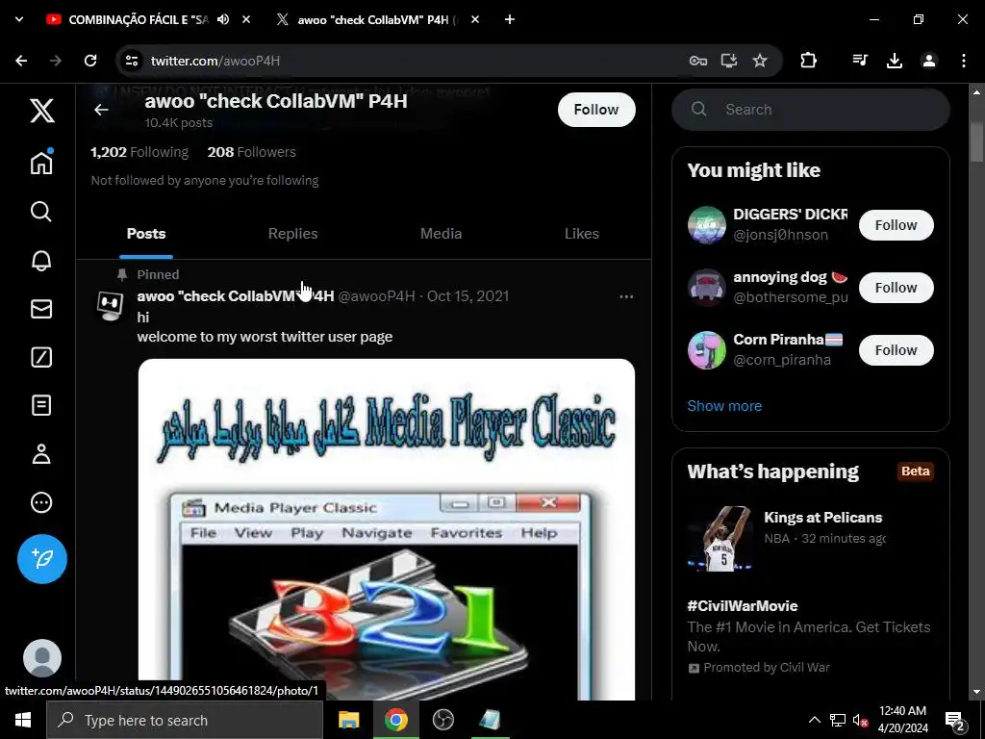Viewport: 985px width, 739px height.
Task: Open Chrome three-dot menu
Action: (964, 61)
